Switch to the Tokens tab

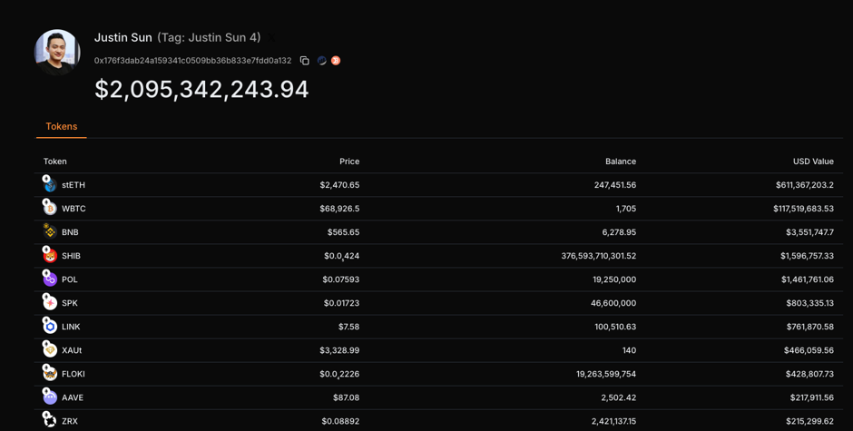(62, 126)
